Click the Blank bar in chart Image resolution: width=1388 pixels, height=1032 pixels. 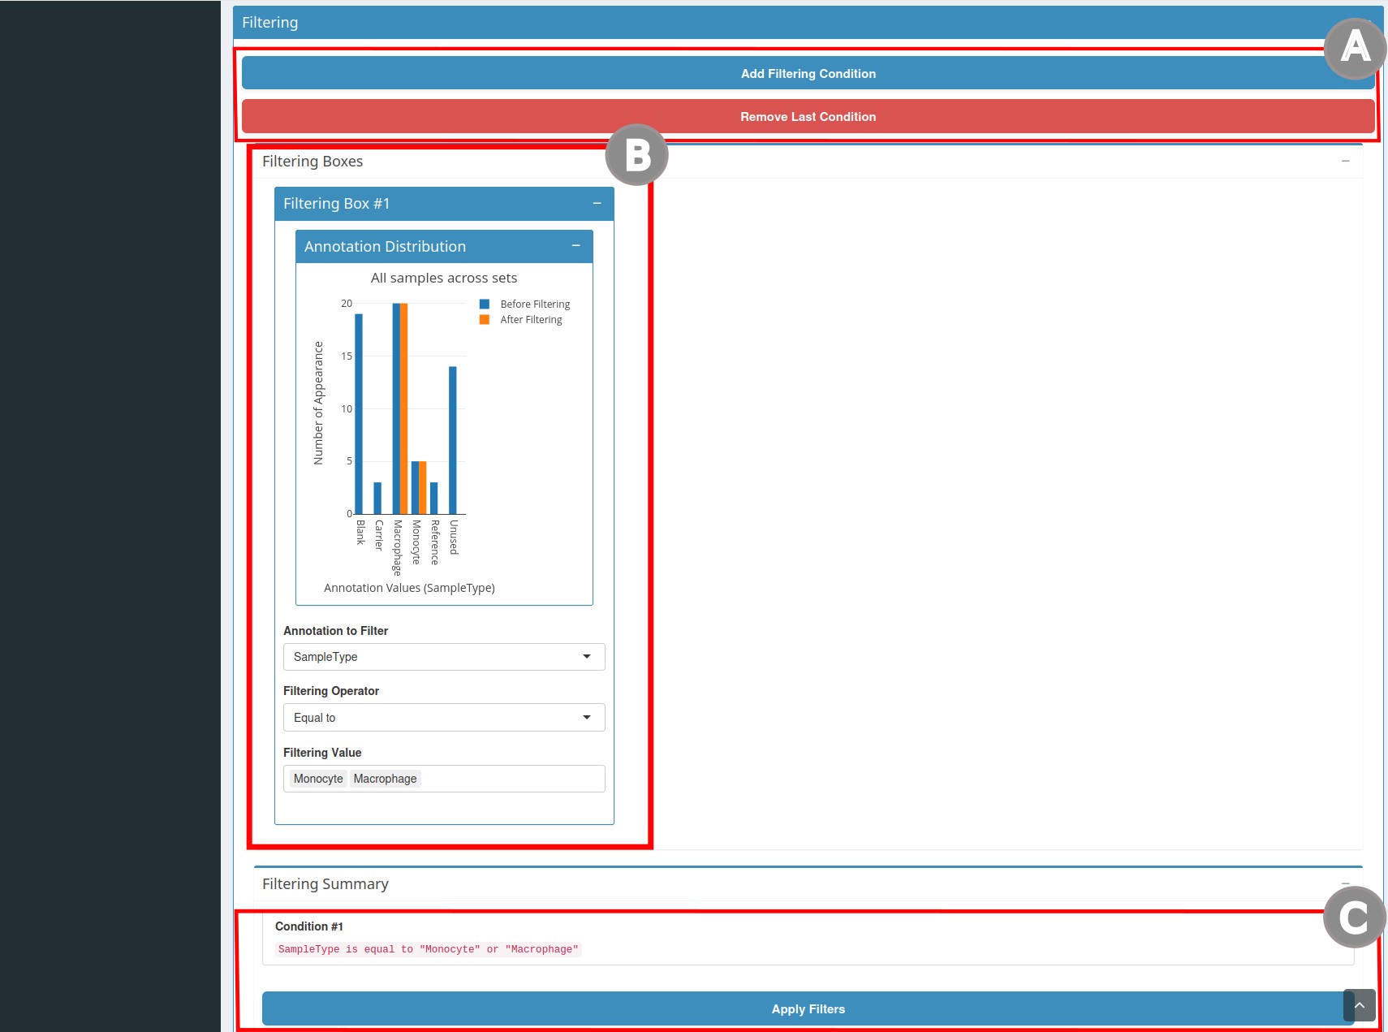click(359, 414)
